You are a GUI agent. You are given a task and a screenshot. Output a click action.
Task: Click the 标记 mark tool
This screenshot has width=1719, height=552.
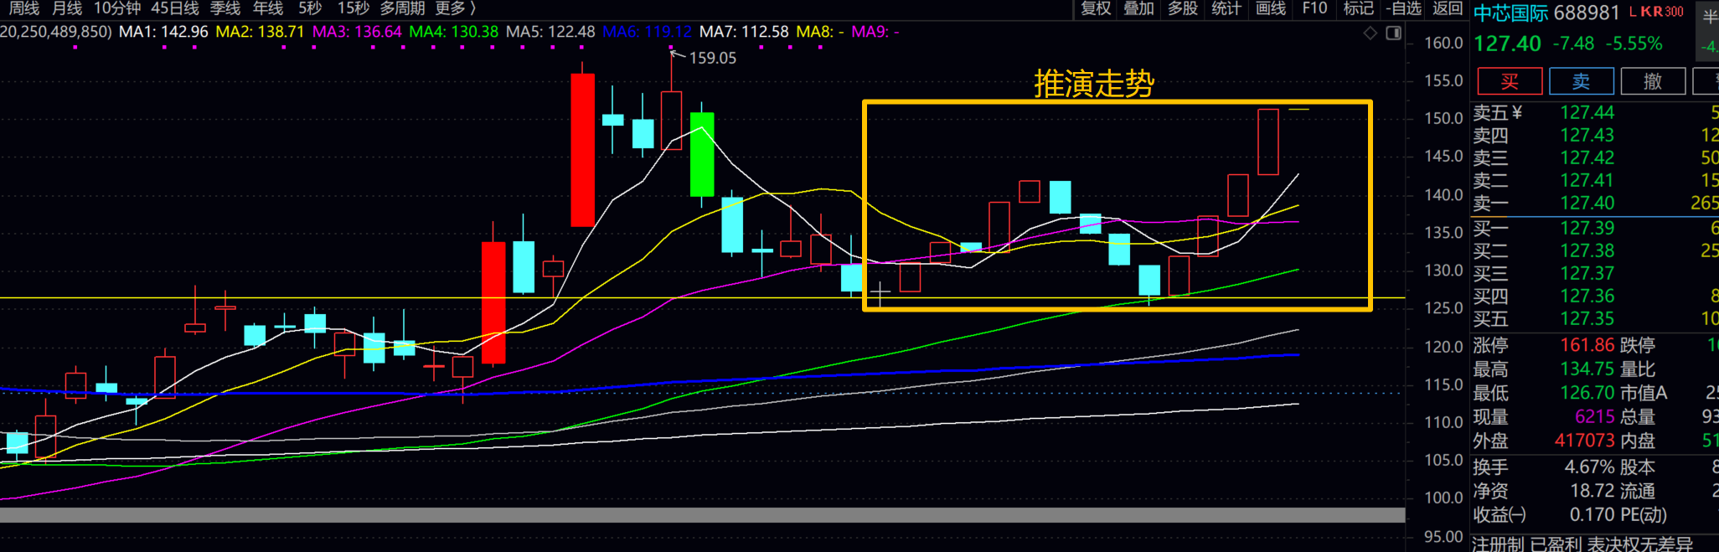coord(1358,8)
